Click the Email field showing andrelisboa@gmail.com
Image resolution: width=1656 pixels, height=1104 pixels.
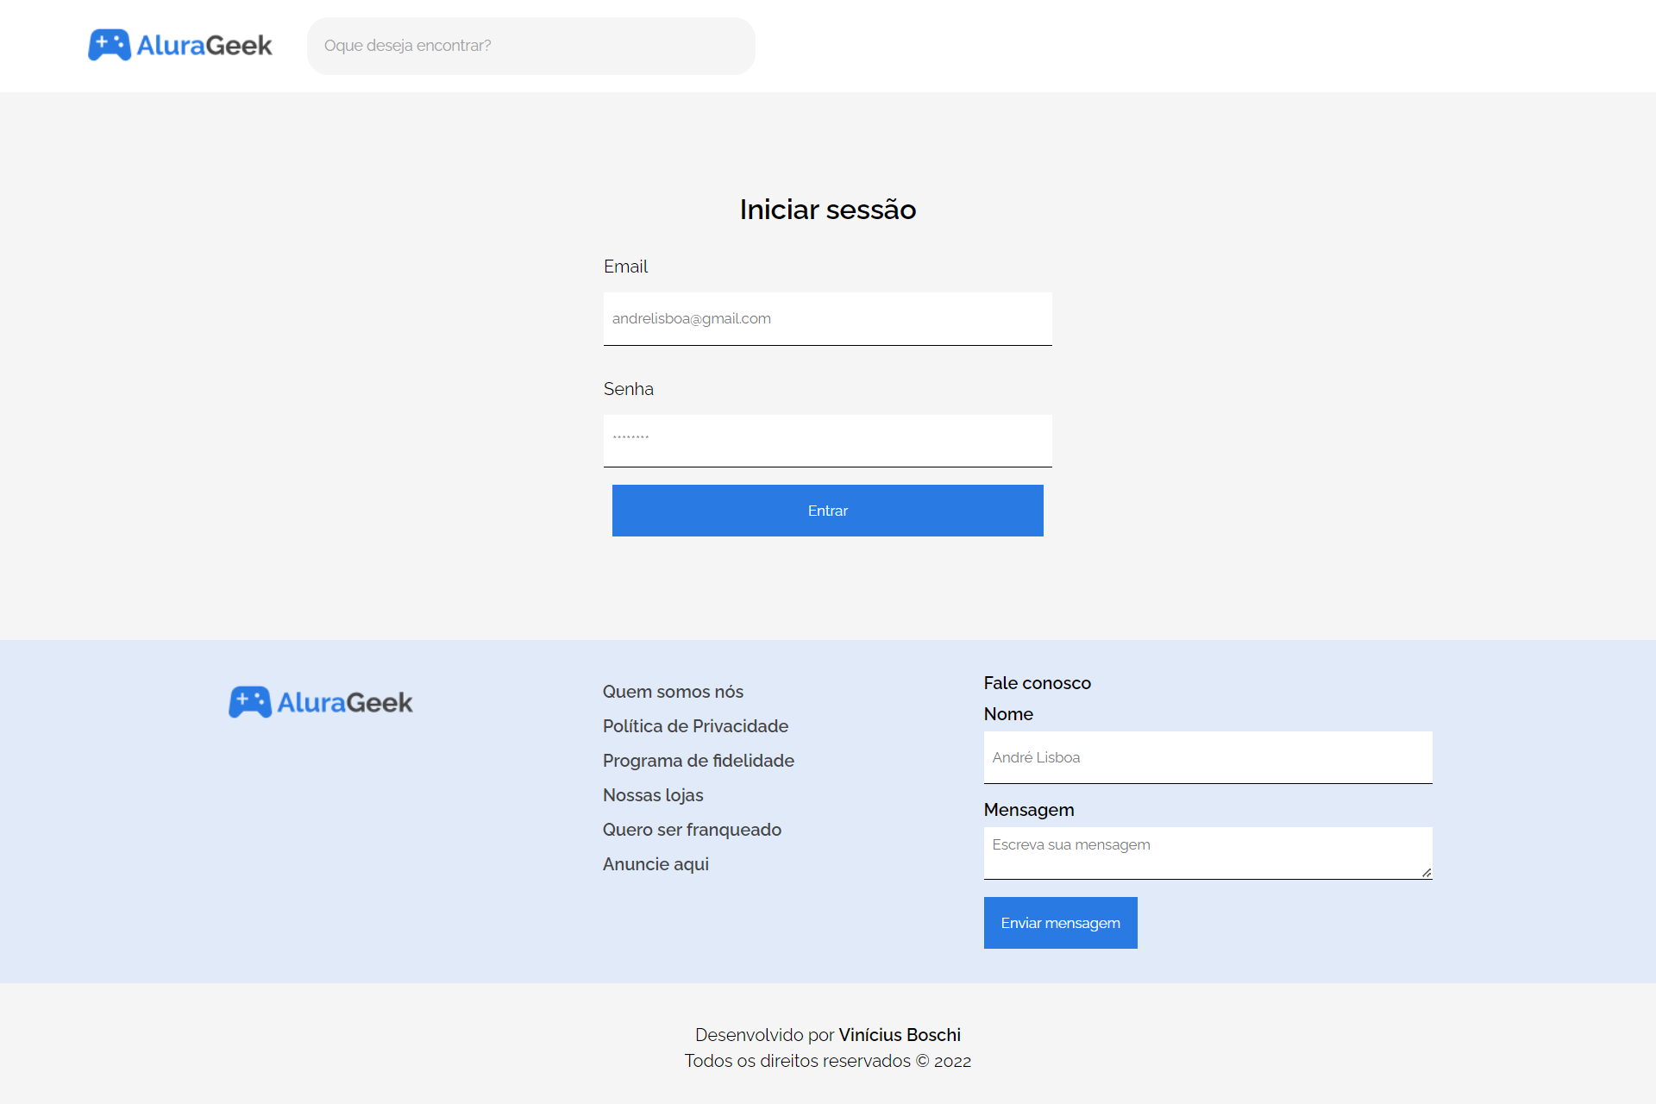click(826, 318)
